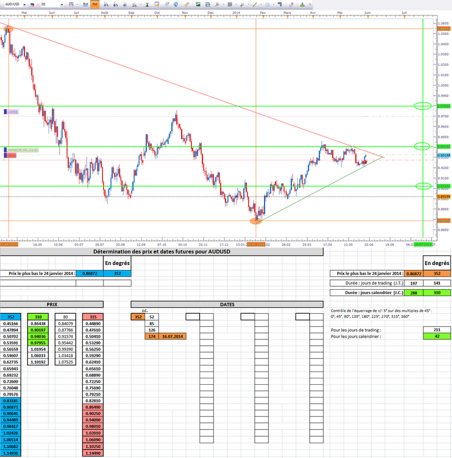Expand the fan lines dropdown arrow

click(x=248, y=5)
